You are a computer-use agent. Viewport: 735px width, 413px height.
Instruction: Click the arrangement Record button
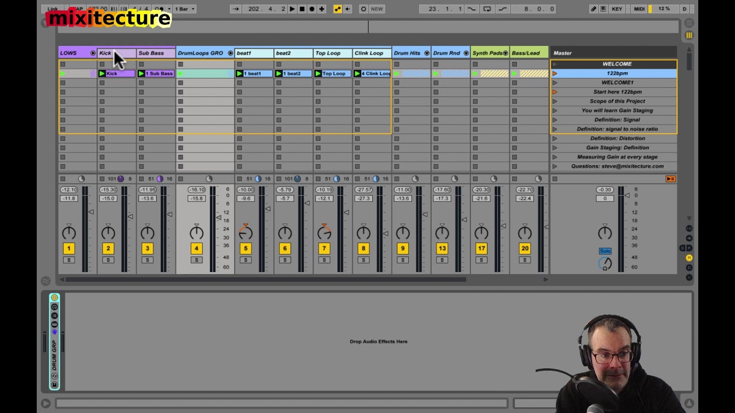coord(312,9)
